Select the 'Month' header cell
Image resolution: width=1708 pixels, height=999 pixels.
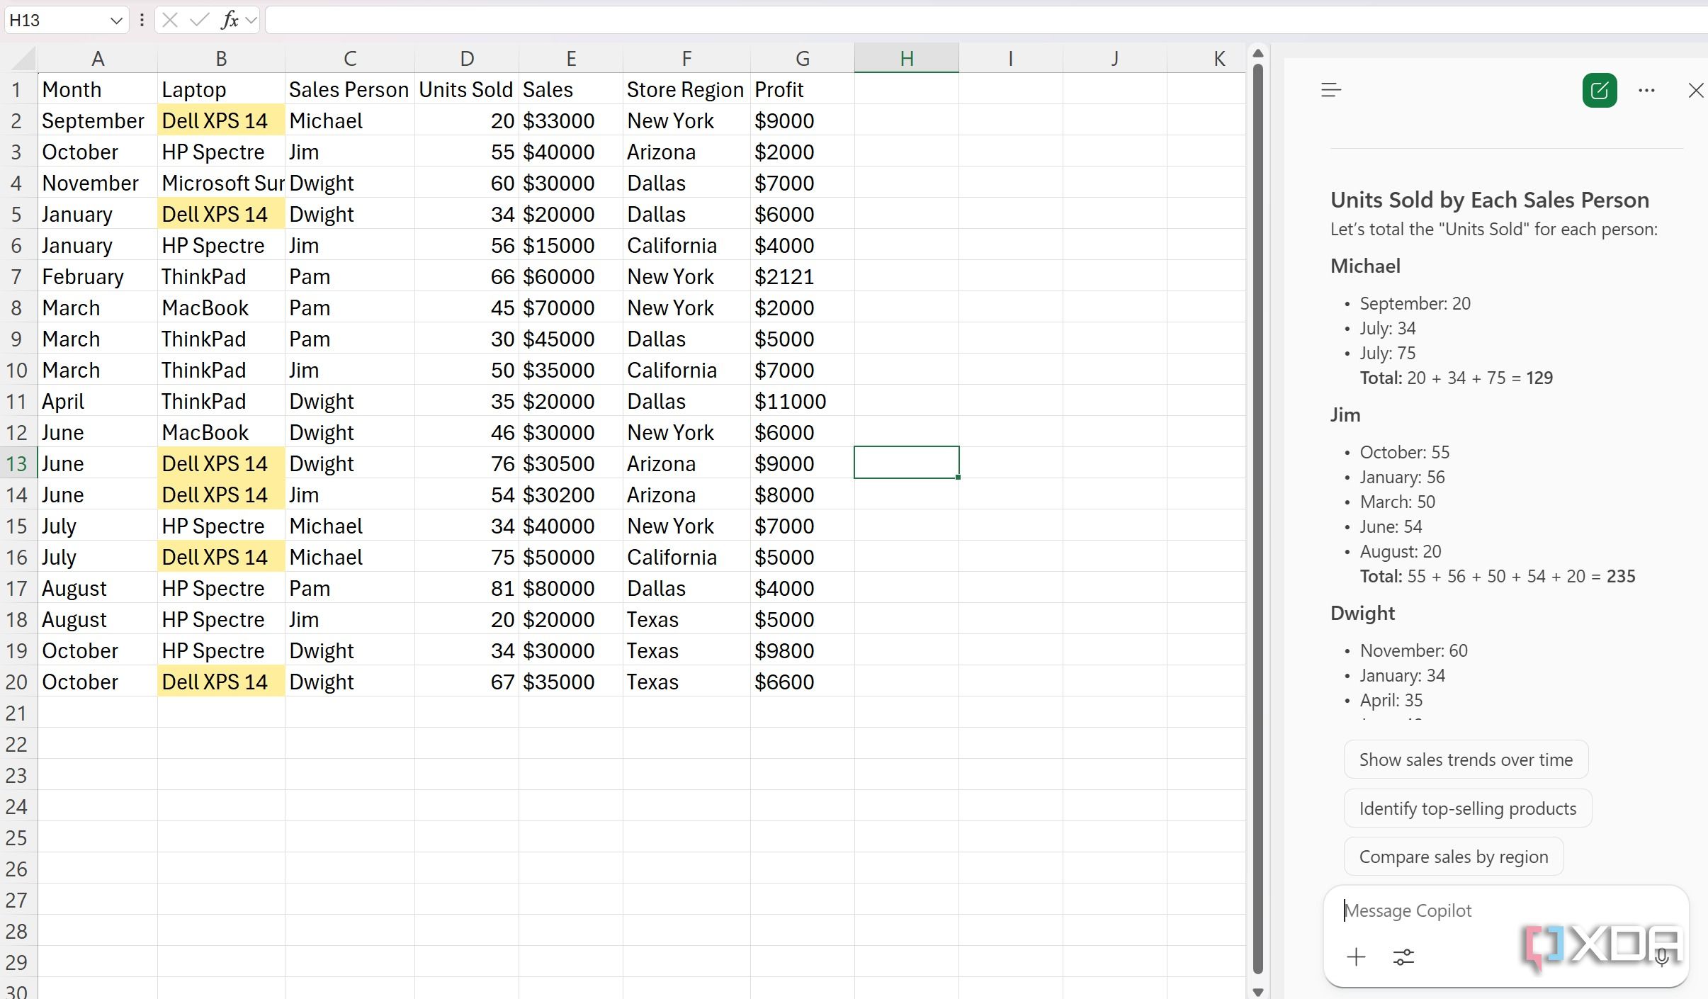point(98,90)
